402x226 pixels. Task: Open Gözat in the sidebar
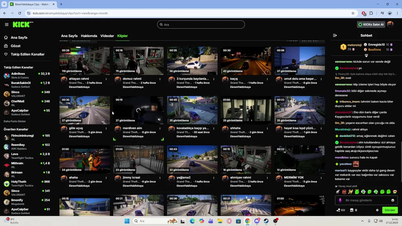[15, 46]
